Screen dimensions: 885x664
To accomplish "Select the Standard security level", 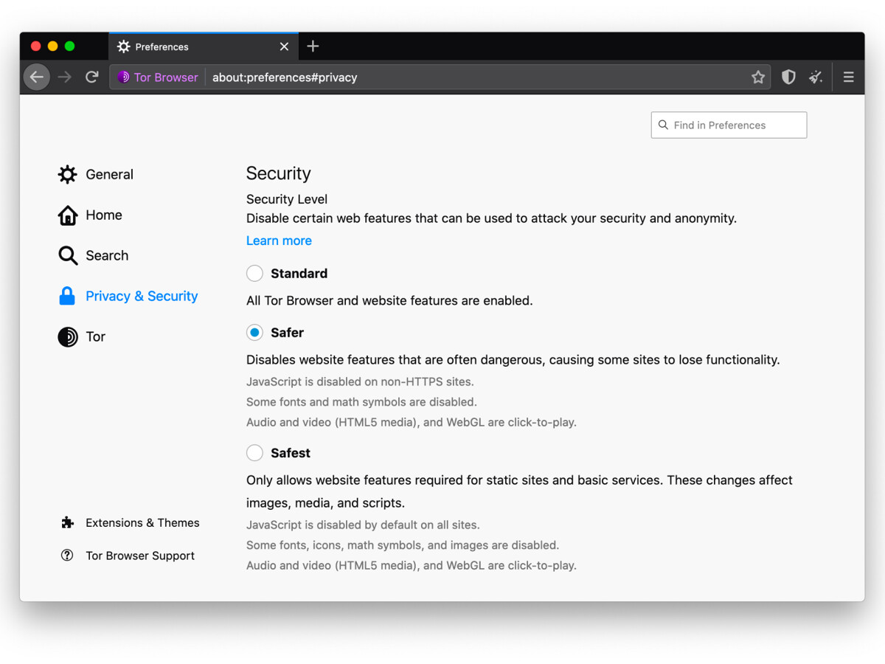I will pos(254,274).
